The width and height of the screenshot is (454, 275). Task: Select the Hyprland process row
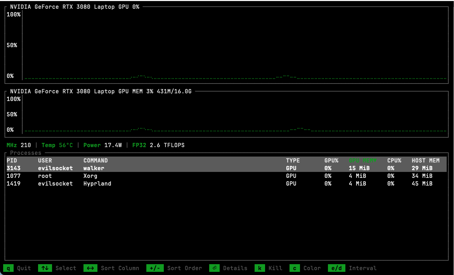(x=227, y=183)
